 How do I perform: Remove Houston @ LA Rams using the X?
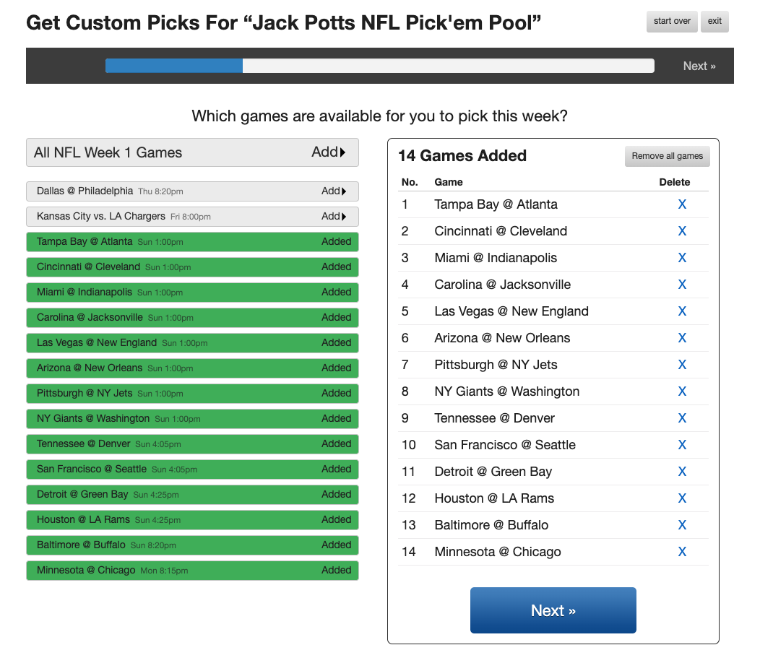(x=682, y=498)
